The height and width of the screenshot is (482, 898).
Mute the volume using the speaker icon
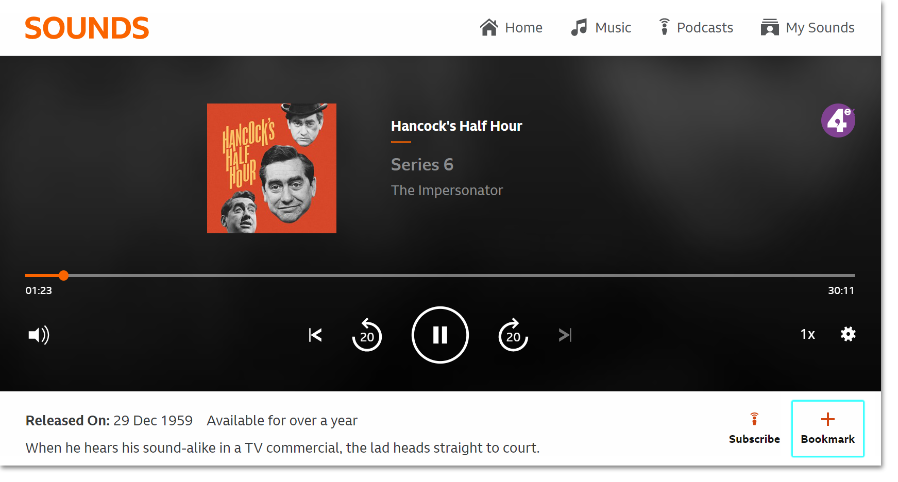point(39,335)
